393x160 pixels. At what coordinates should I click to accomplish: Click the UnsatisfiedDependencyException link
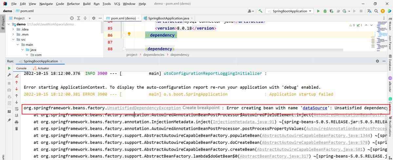(144, 108)
